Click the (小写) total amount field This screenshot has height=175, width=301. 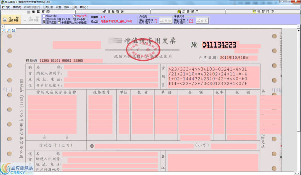click(234, 146)
